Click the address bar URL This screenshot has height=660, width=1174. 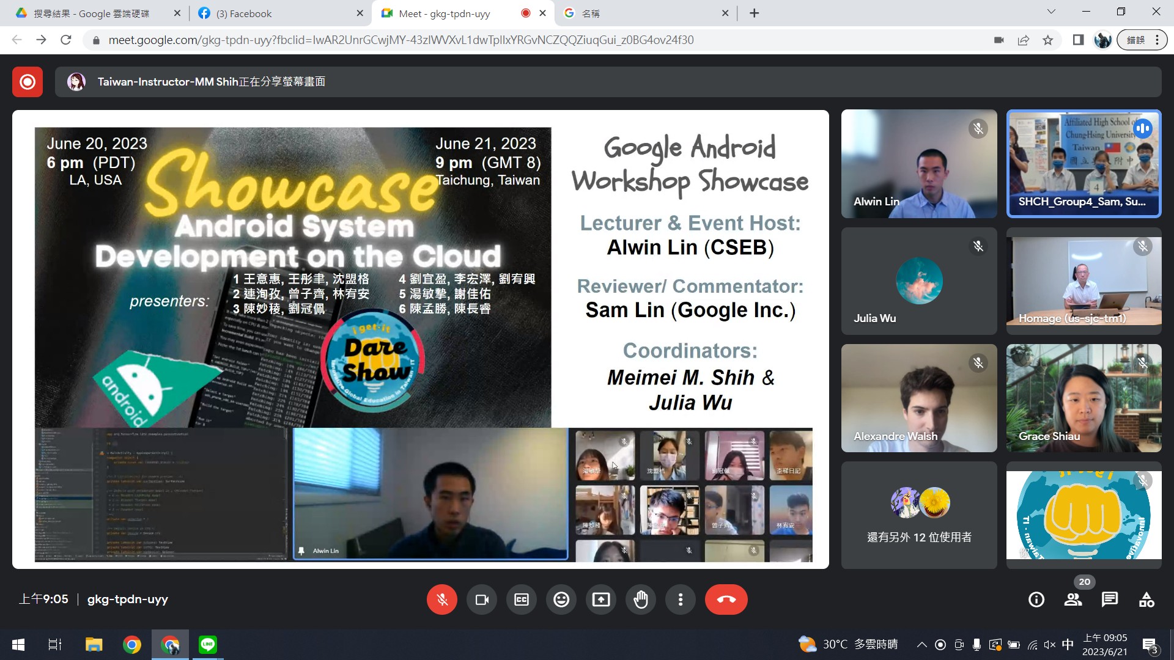(401, 40)
